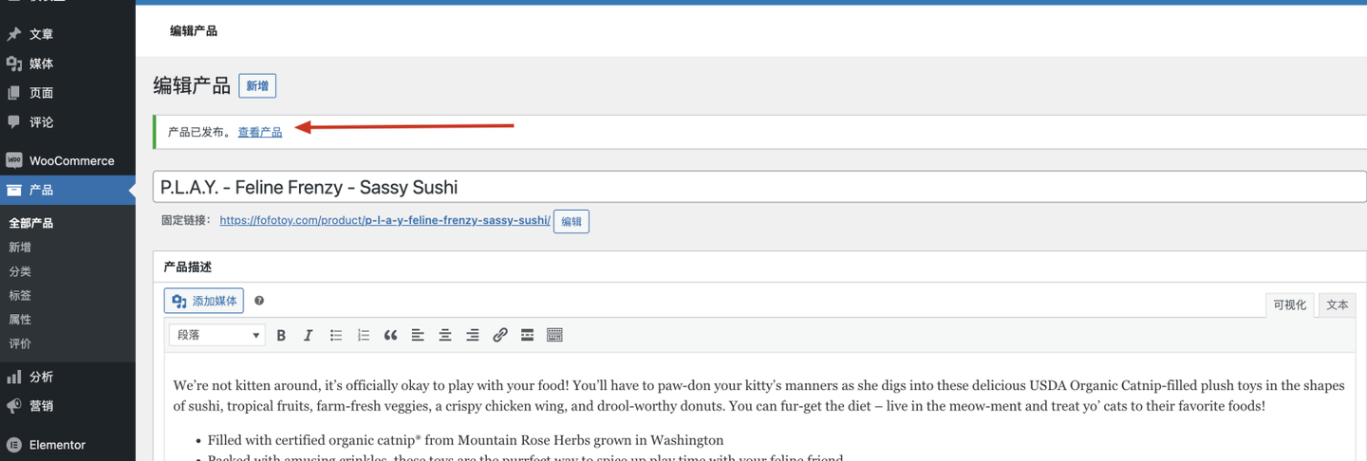Switch to the 可视化 visual editor tab

click(1289, 304)
